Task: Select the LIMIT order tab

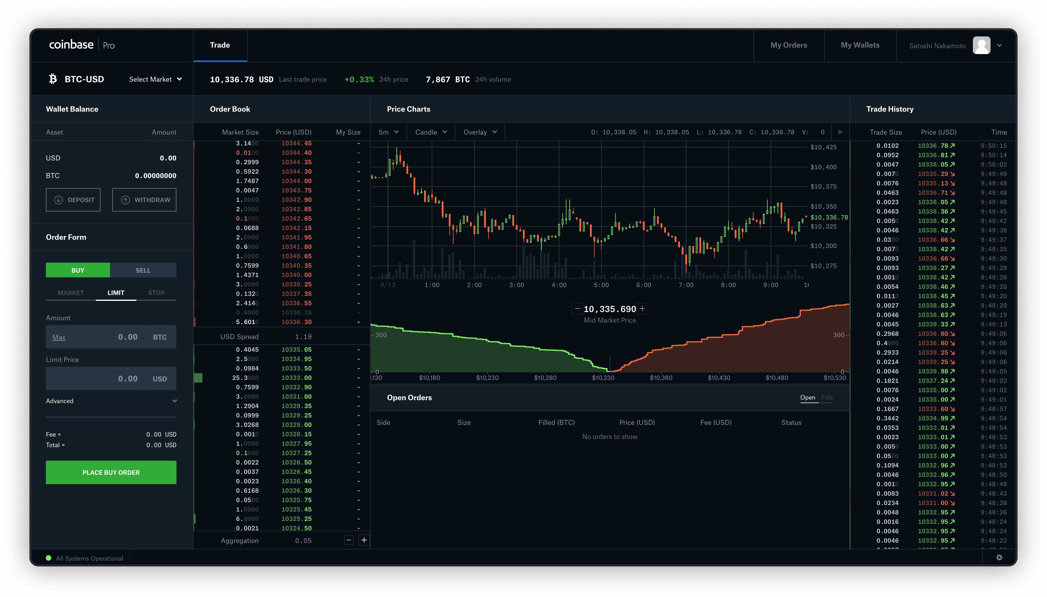Action: 115,292
